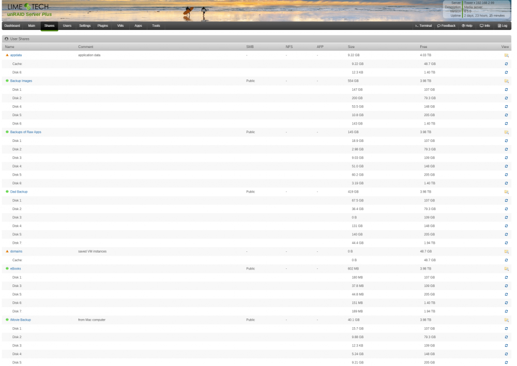
Task: Click the green status dot beside eBooks
Action: 7,268
